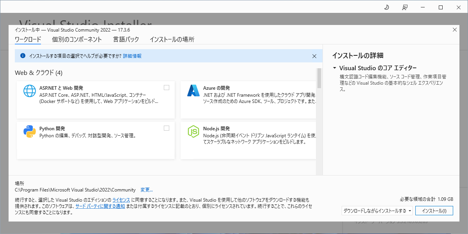Close the installer dialog with X

pos(454,30)
